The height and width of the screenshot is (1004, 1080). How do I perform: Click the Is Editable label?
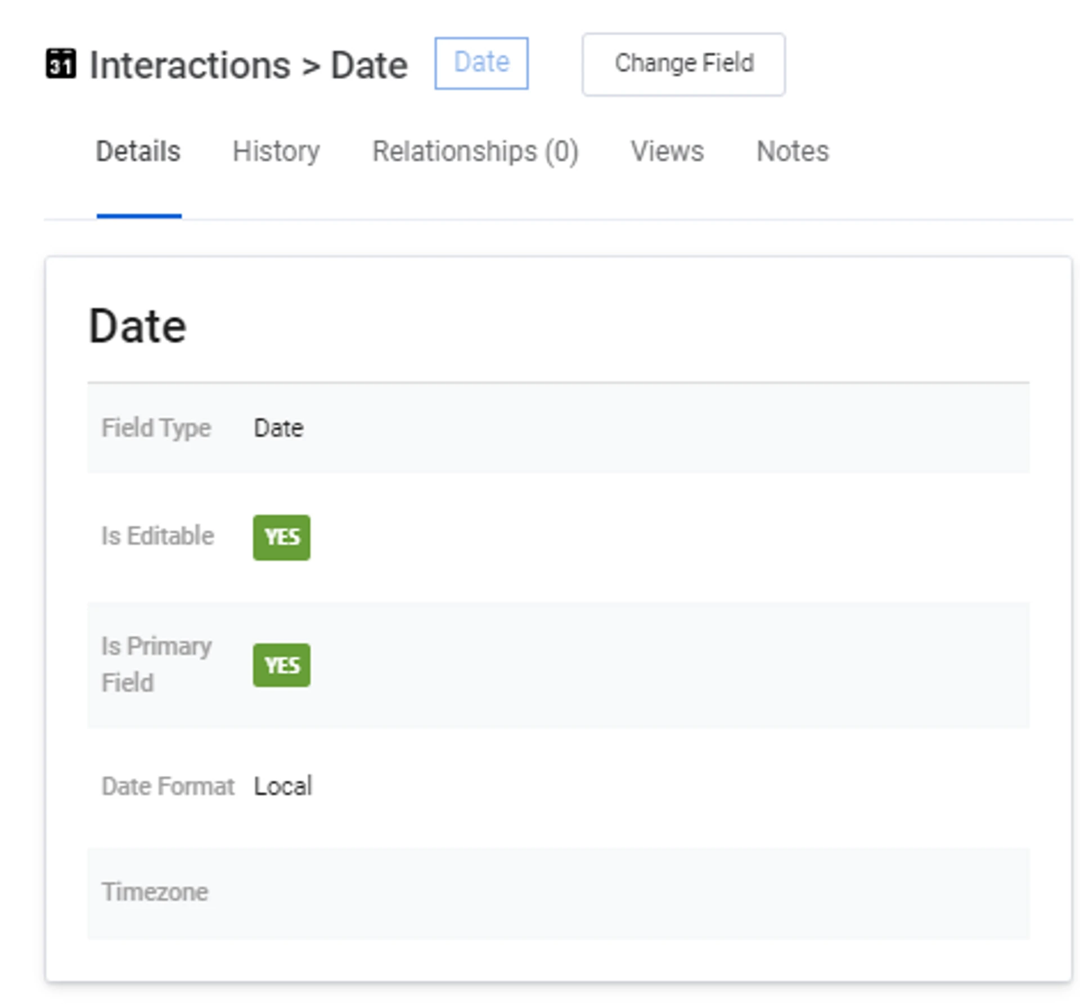coord(157,536)
